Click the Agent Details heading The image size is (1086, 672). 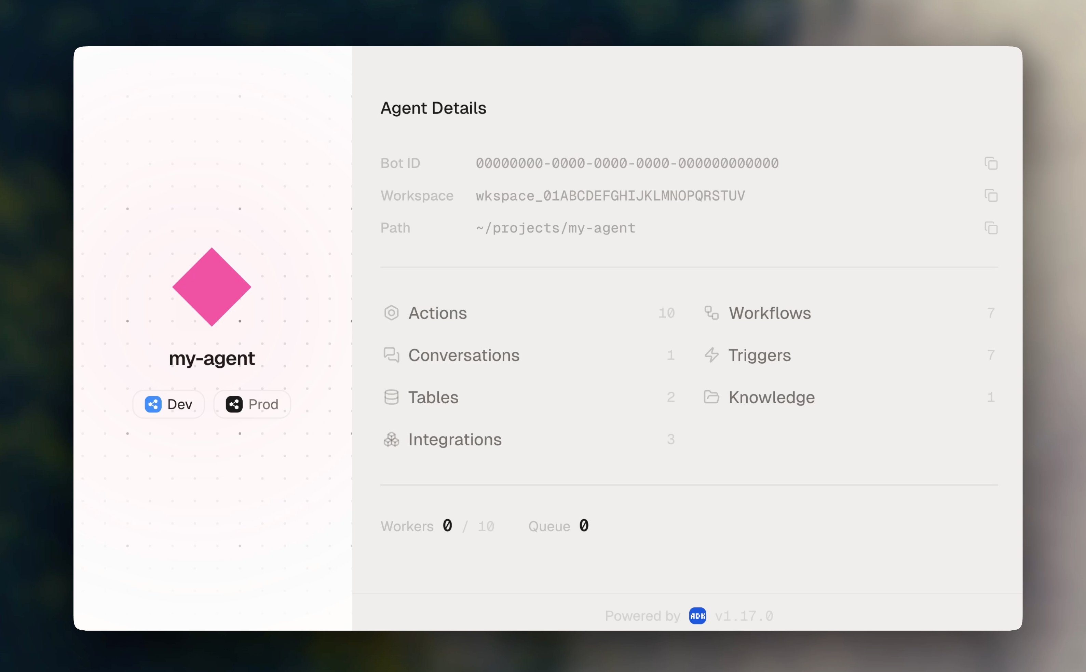coord(433,108)
